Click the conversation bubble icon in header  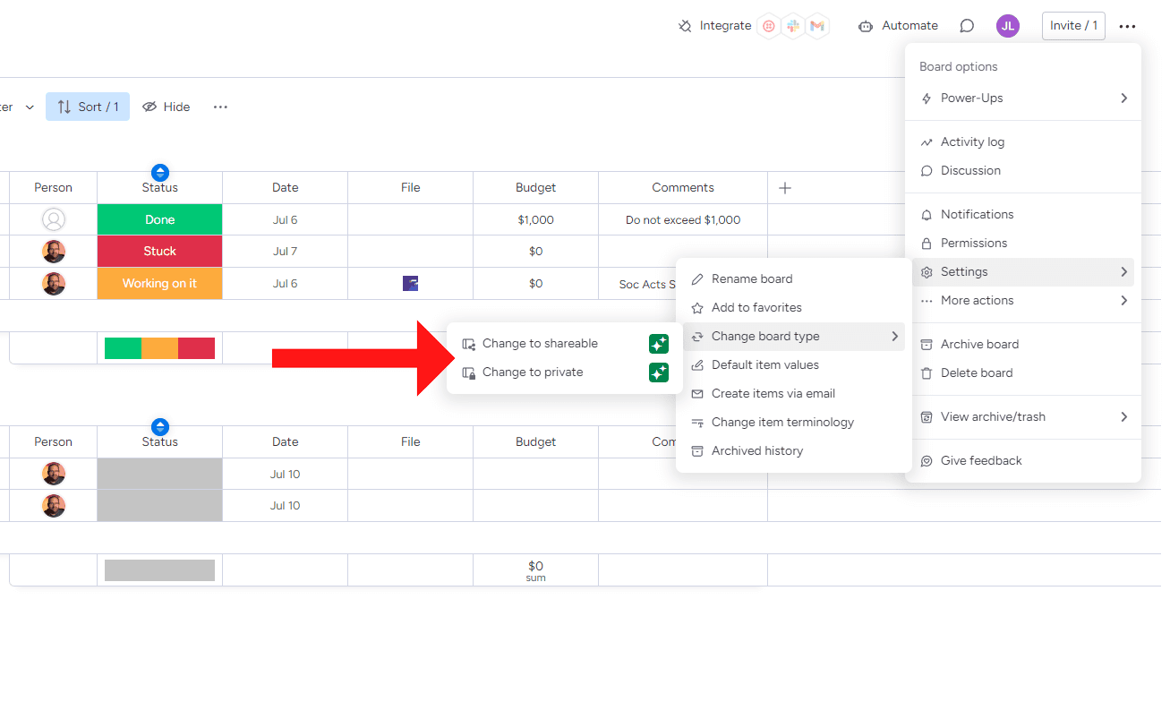[x=967, y=26]
